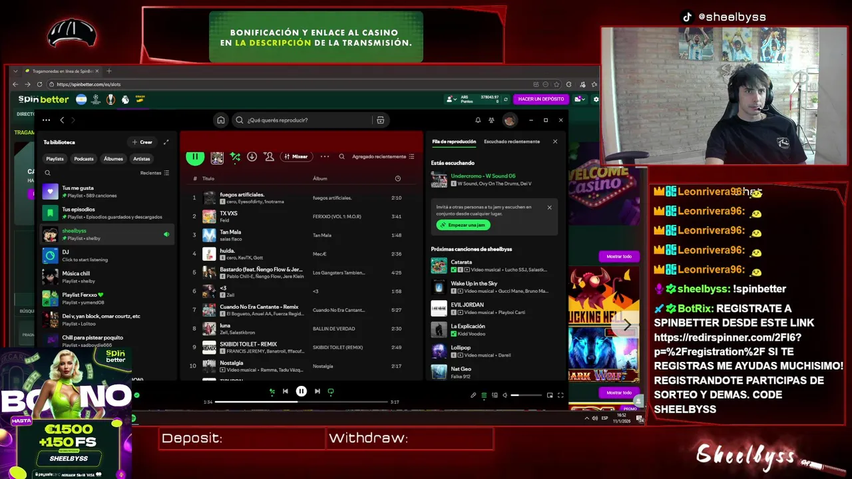Filter library by Playlists
This screenshot has width=852, height=479.
[x=55, y=158]
